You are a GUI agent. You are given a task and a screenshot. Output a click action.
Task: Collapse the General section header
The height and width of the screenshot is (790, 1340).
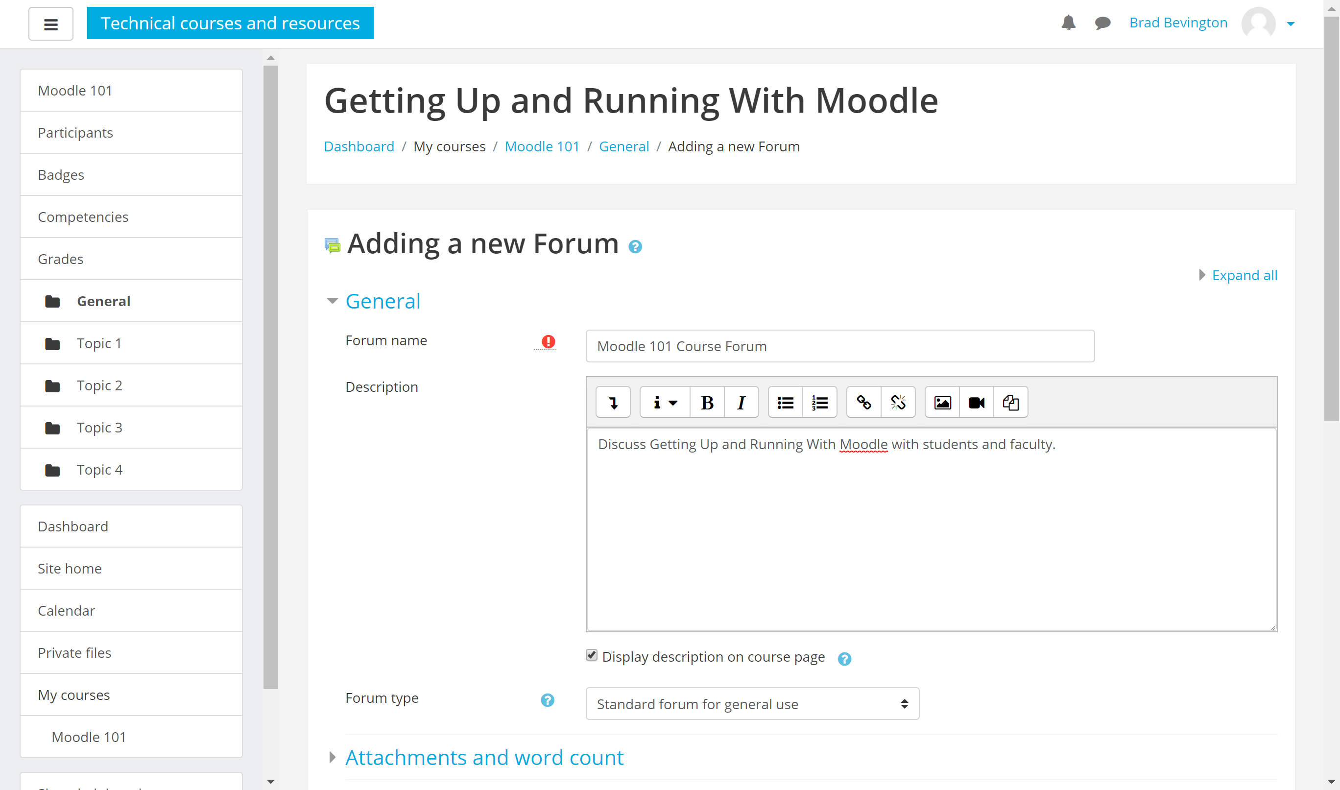[x=383, y=301]
